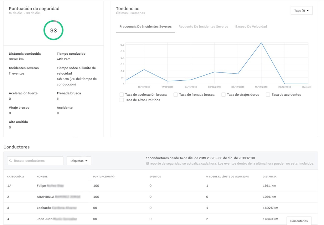
Task: Click inside the Buscar conductores search field
Action: [35, 161]
